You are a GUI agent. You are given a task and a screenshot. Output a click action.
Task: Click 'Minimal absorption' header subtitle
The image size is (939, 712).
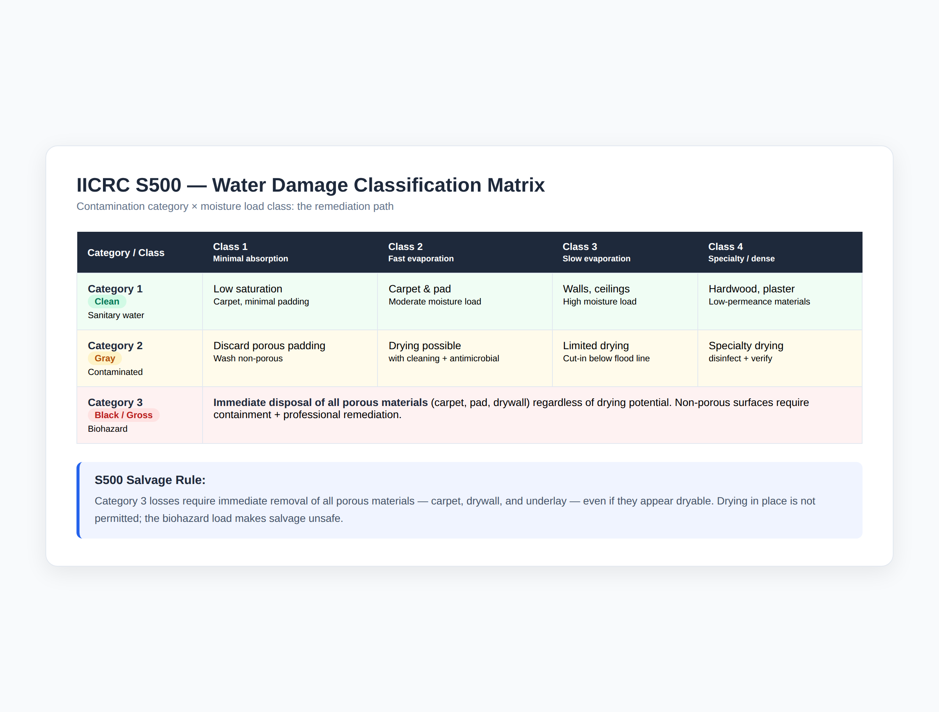coord(250,259)
